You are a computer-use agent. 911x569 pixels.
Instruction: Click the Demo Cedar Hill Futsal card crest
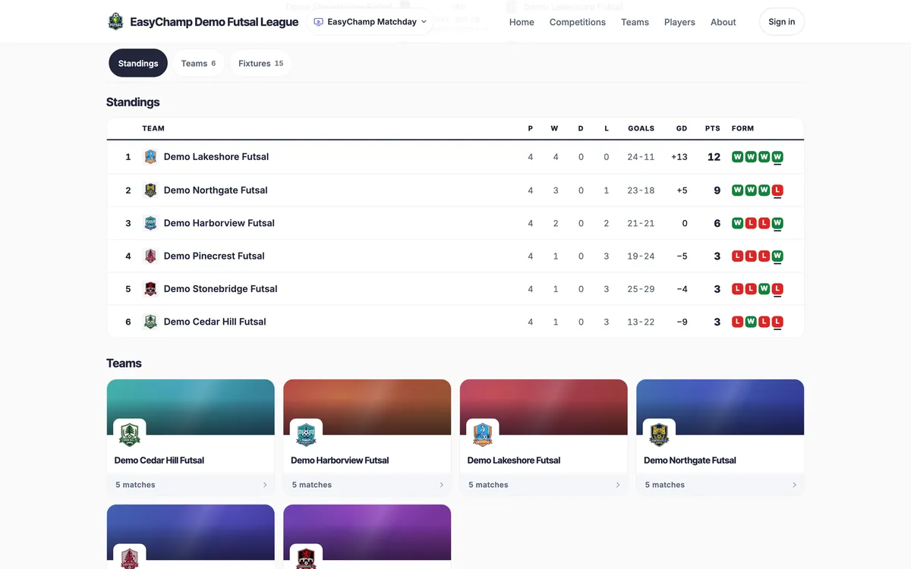tap(130, 435)
